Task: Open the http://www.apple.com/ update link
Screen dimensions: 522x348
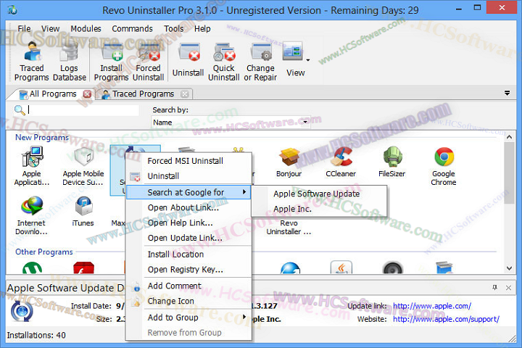Action: click(432, 306)
